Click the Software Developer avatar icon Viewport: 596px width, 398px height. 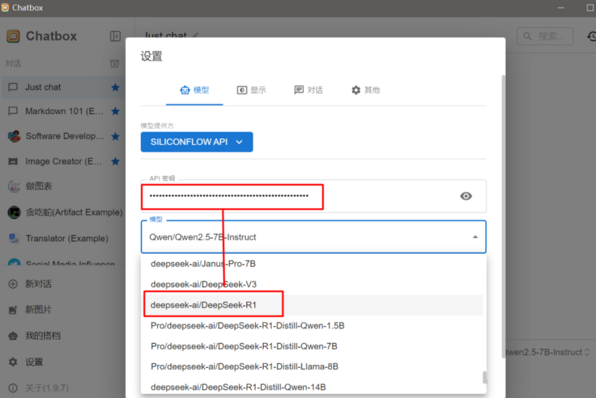(x=14, y=136)
